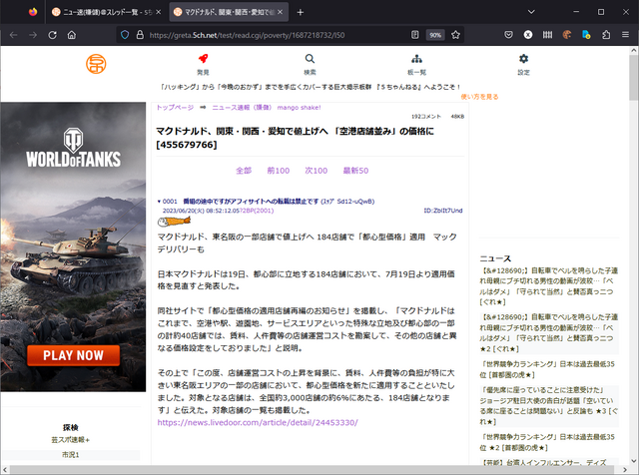Open the magnifier search icon
The height and width of the screenshot is (475, 639).
click(310, 59)
